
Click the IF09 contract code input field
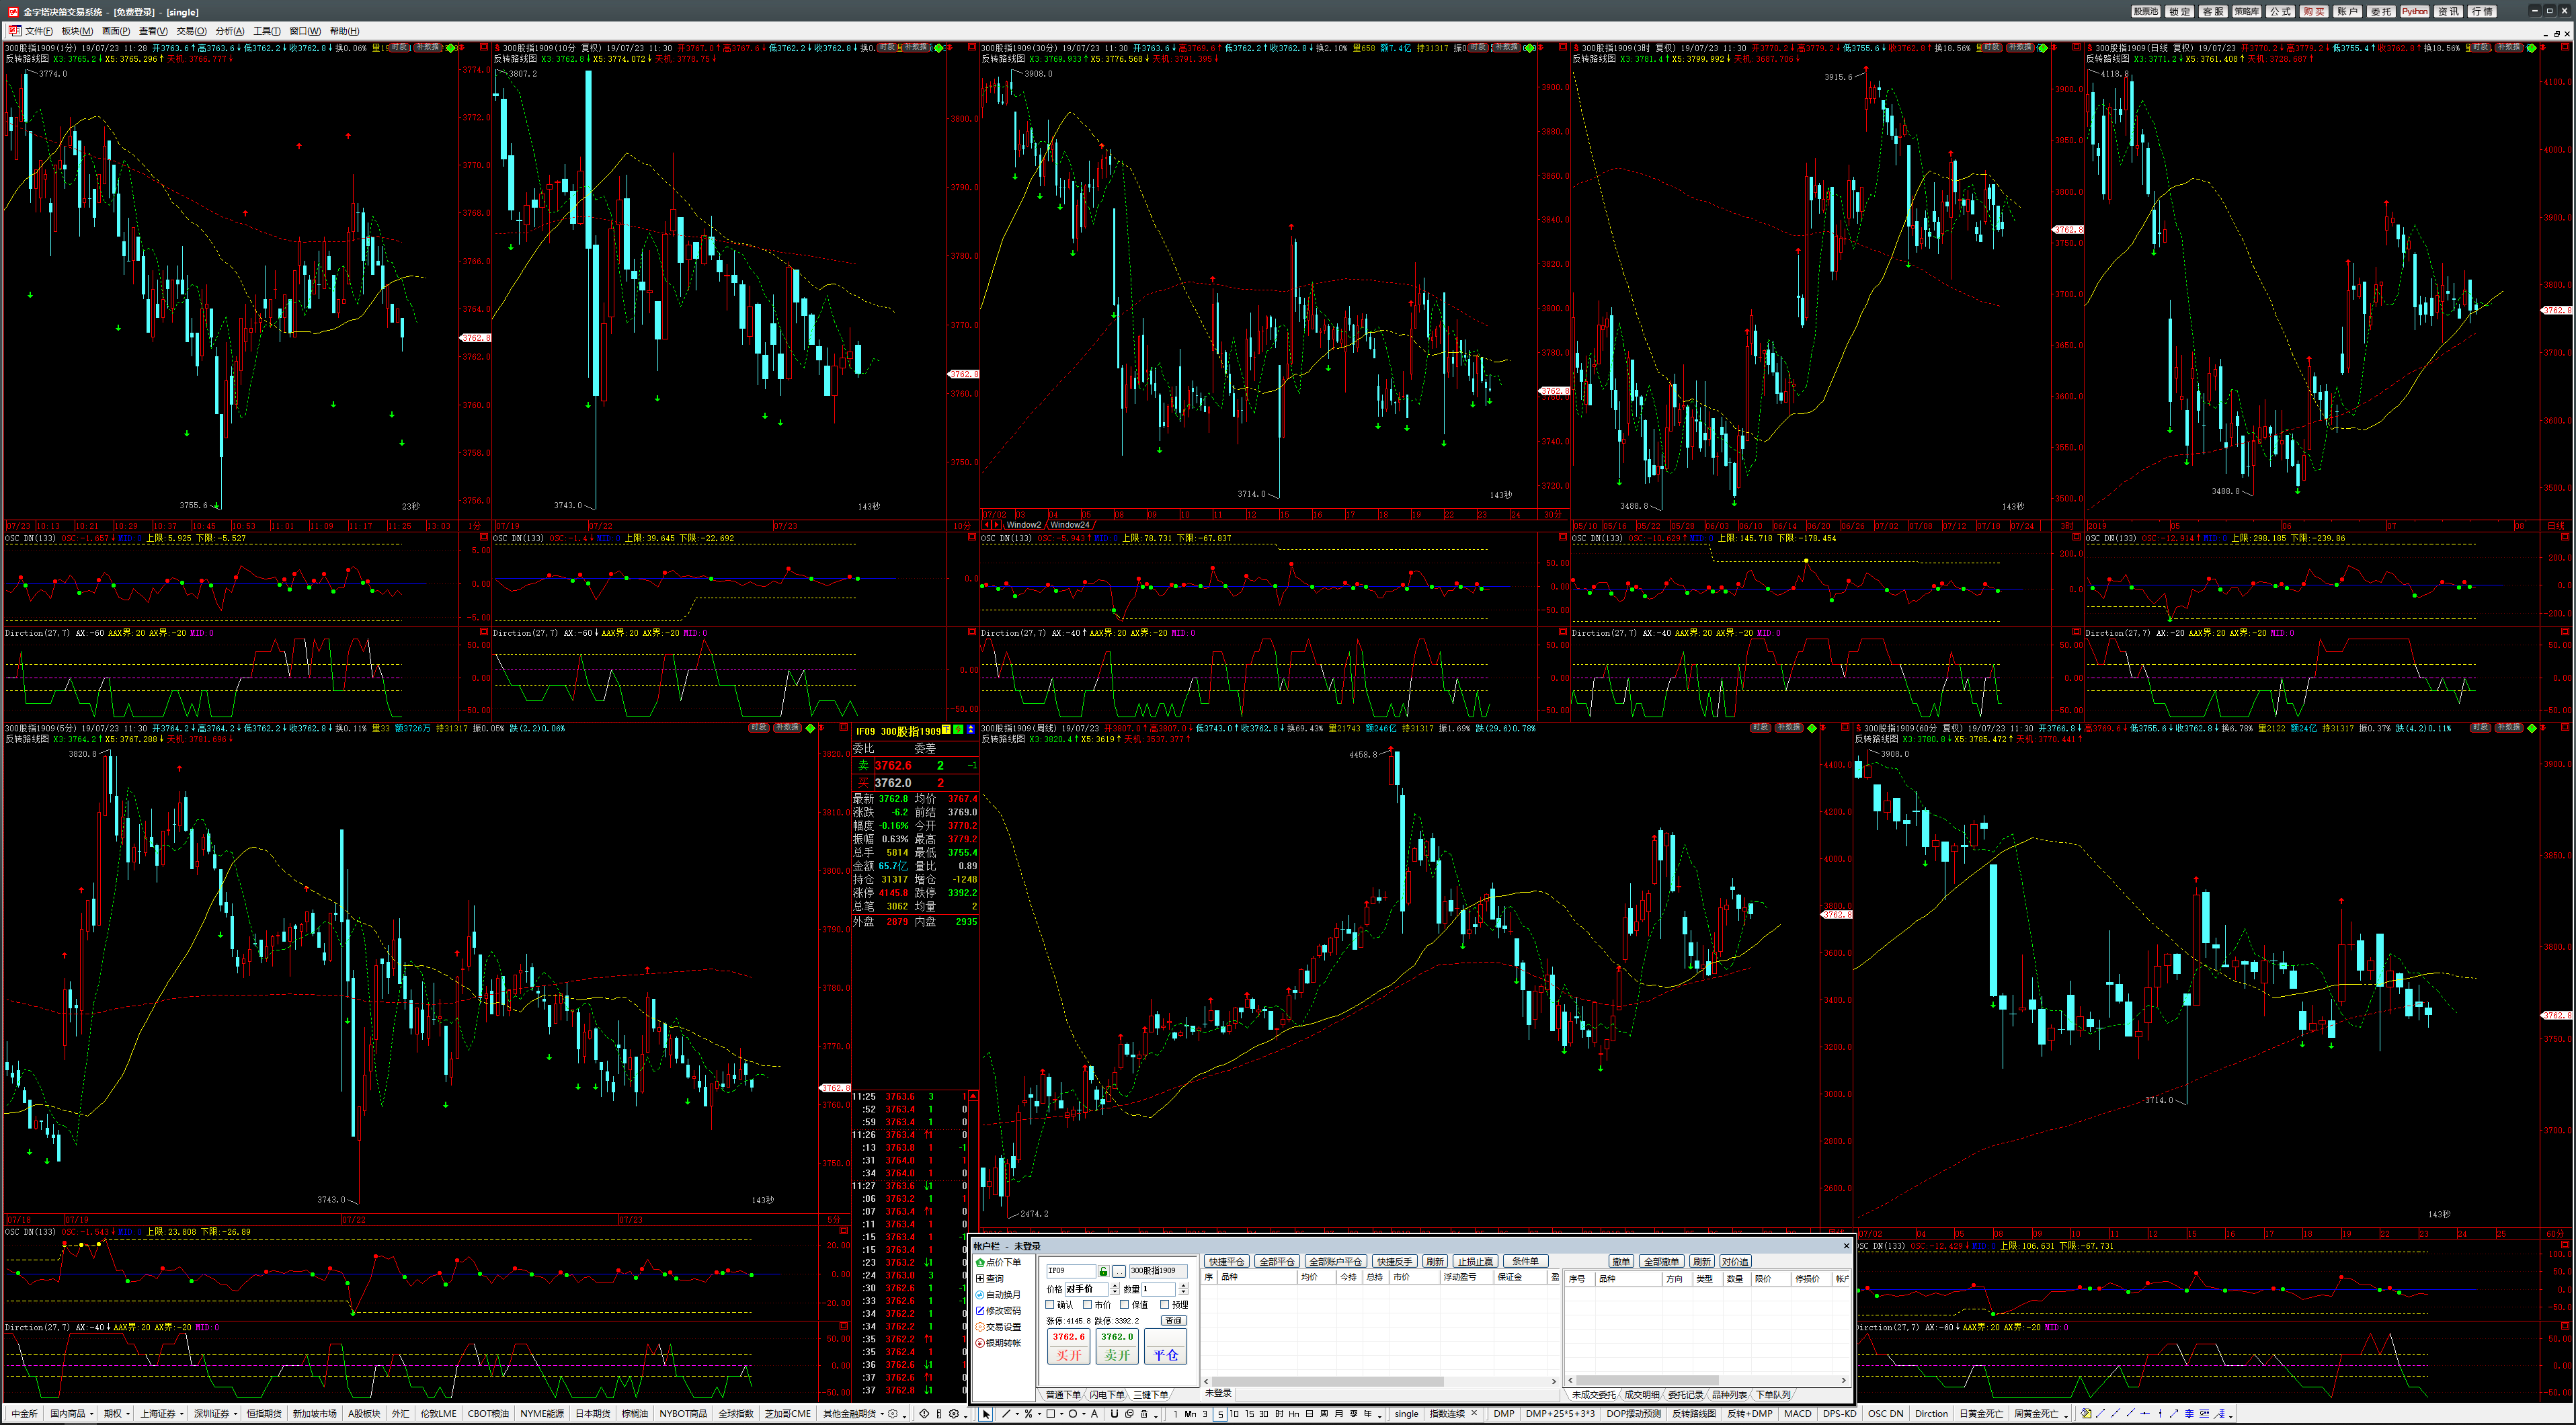pos(1072,1272)
